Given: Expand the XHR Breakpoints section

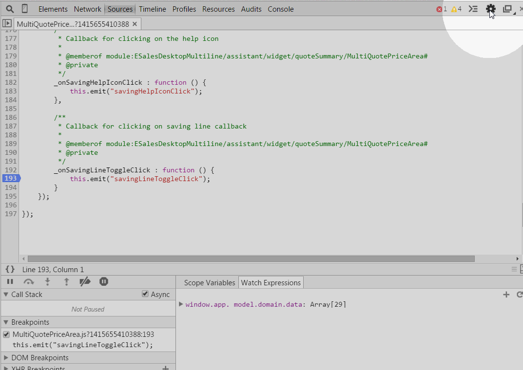Looking at the screenshot, I should 6,369.
